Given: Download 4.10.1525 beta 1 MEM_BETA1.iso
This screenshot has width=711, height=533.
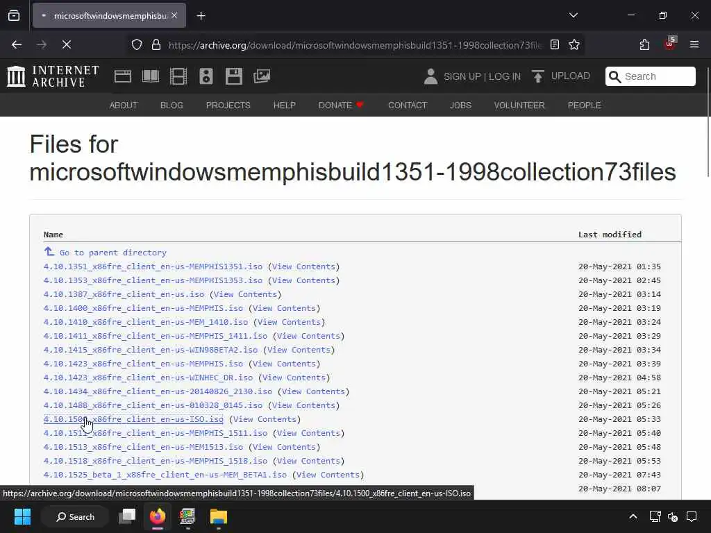Looking at the screenshot, I should 165,475.
